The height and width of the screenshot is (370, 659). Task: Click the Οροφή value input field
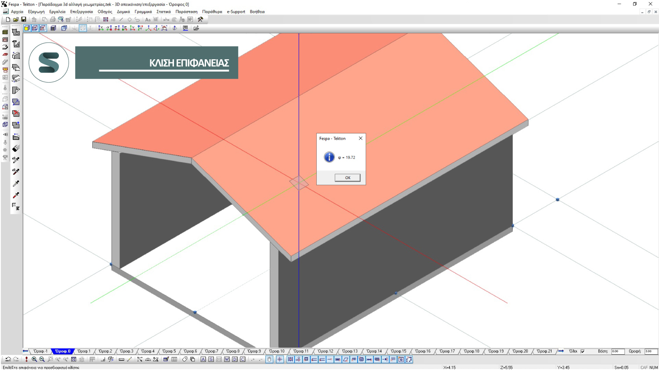650,352
